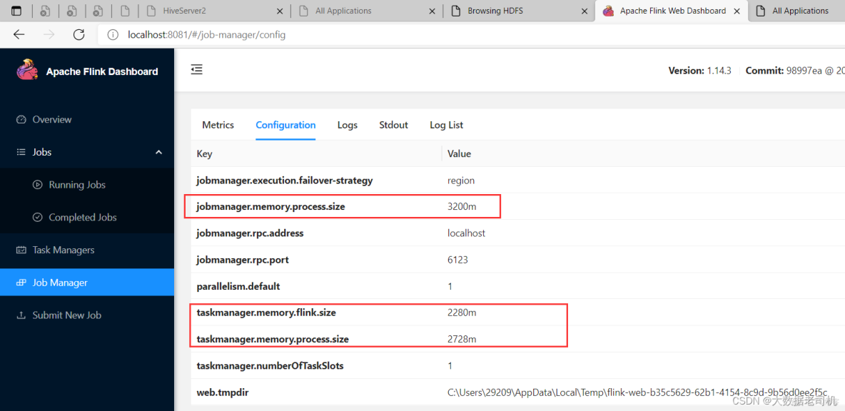Open the Stdout tab

pyautogui.click(x=393, y=125)
